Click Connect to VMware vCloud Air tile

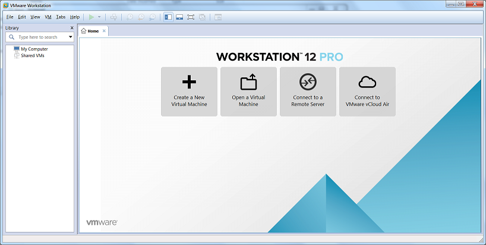pyautogui.click(x=367, y=92)
